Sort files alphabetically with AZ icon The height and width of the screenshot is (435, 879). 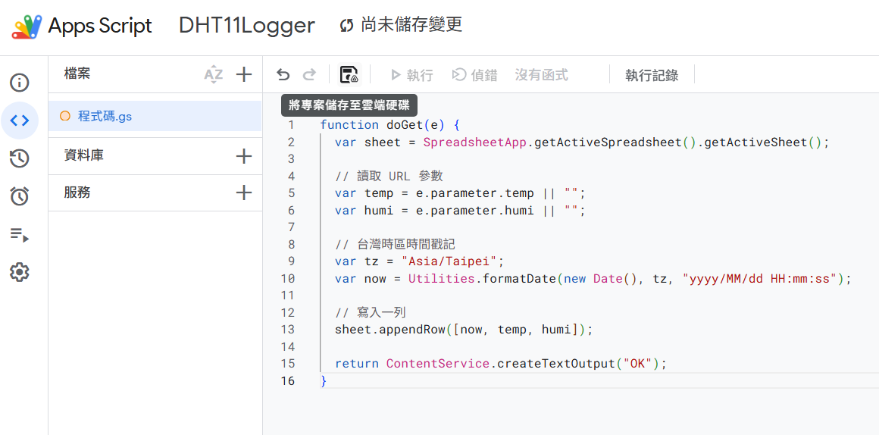pos(214,74)
